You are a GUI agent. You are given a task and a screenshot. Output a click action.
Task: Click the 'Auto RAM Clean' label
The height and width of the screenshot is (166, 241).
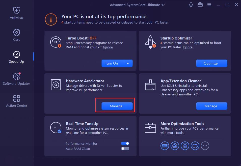click(78, 149)
